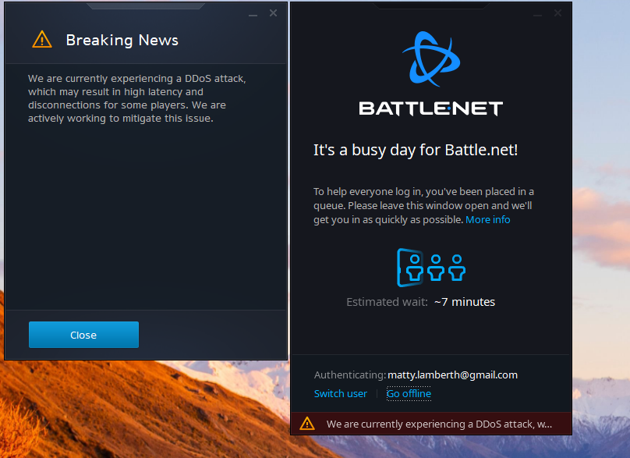
Task: Close the Breaking News window with X
Action: click(x=273, y=13)
